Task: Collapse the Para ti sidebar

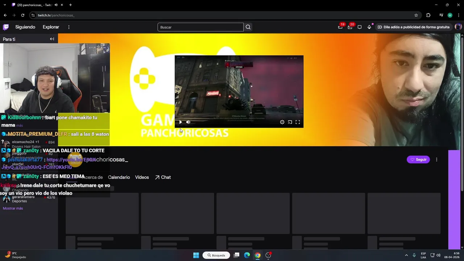Action: (52, 39)
